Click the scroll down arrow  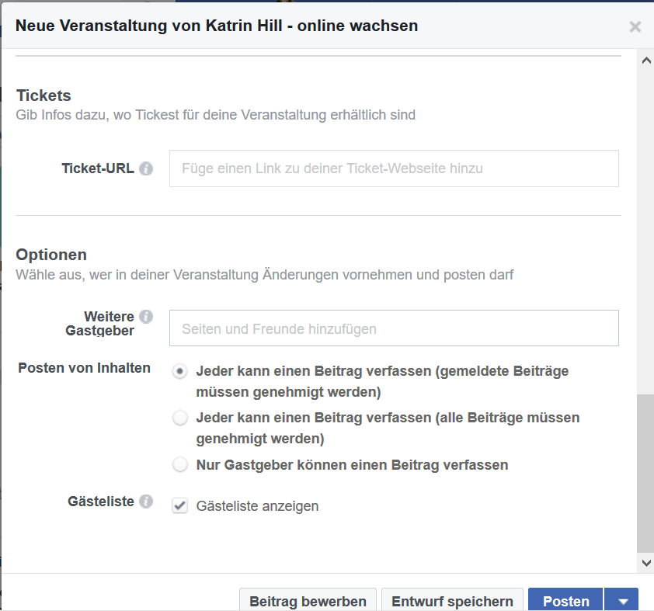[x=646, y=563]
